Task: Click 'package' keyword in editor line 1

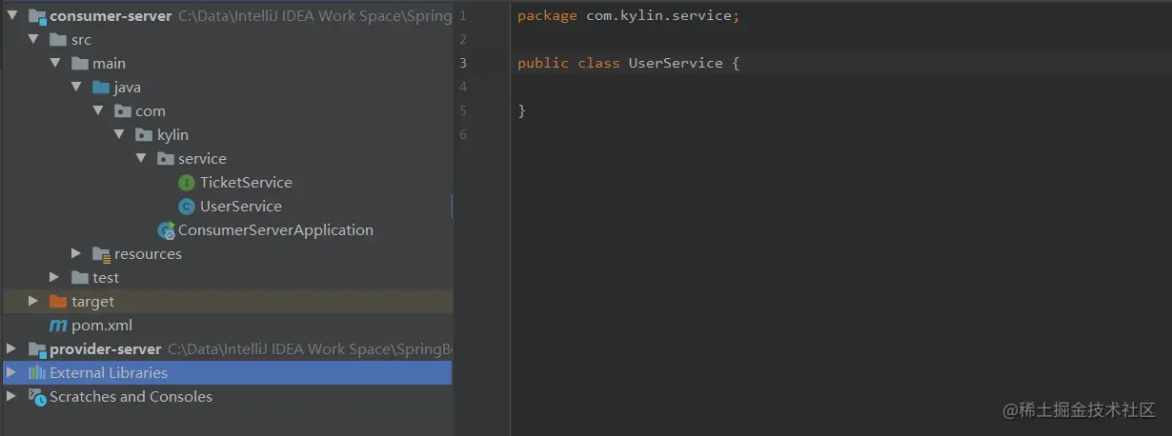Action: click(x=548, y=16)
